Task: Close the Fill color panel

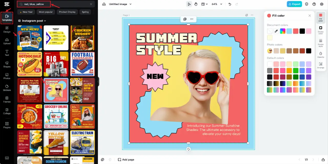Action: (x=309, y=16)
